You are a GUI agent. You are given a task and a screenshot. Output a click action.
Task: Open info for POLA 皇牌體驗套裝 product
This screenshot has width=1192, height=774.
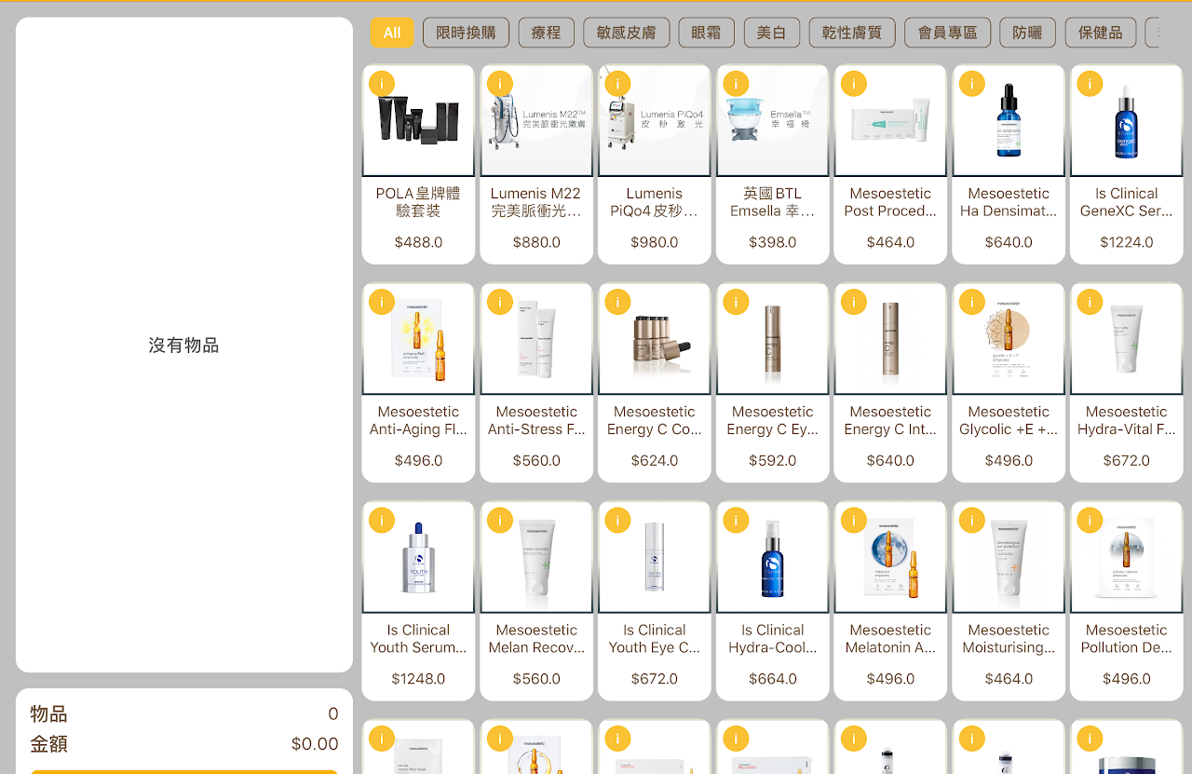tap(381, 83)
